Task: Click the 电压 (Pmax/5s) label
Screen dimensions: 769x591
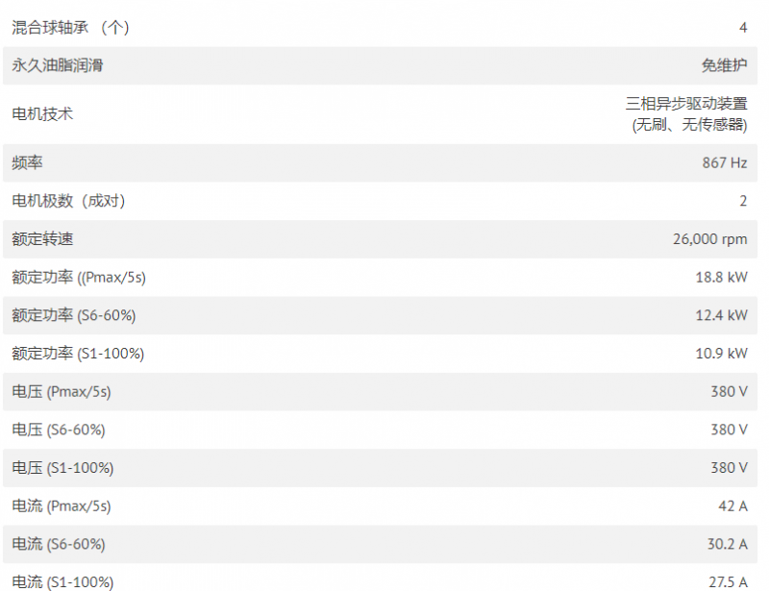Action: tap(62, 391)
